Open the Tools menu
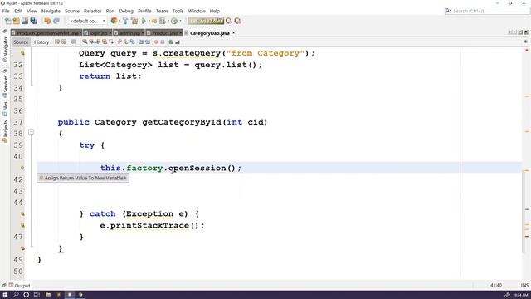Screen dimensions: 531x299 178,11
